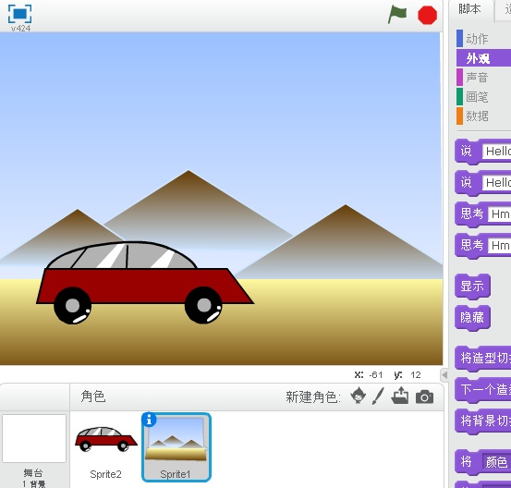The width and height of the screenshot is (511, 488).
Task: Open the 数据 data block category
Action: (483, 116)
